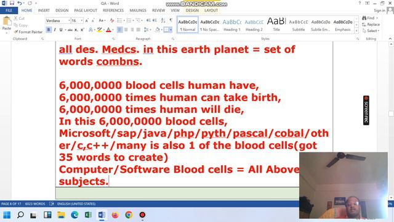Switch to the REVIEW tab
The width and height of the screenshot is (394, 222).
(x=158, y=10)
